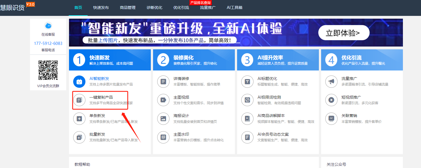Open the 批量新发 link
The image size is (421, 168).
[x=97, y=134]
